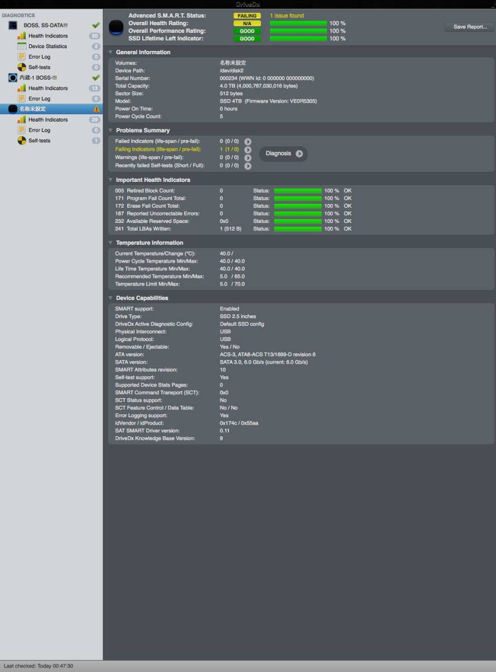Select the BOSS, SS-DATA!!! drive icon

coord(13,25)
